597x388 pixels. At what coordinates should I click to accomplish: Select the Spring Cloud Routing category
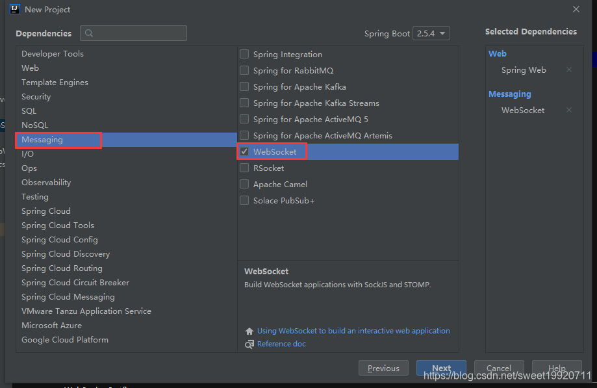pyautogui.click(x=127, y=268)
